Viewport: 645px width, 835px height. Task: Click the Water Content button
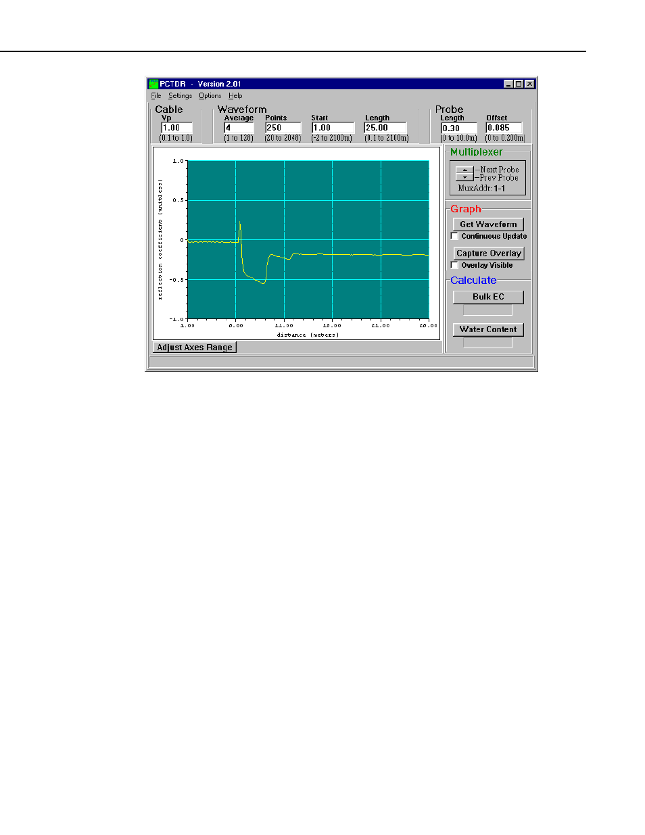click(x=488, y=329)
